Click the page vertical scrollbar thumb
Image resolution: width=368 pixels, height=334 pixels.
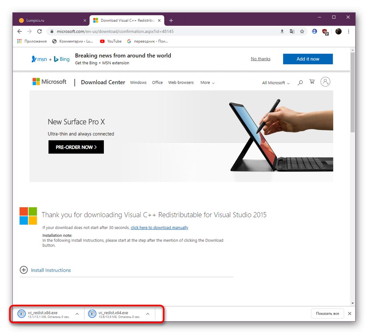click(x=353, y=93)
